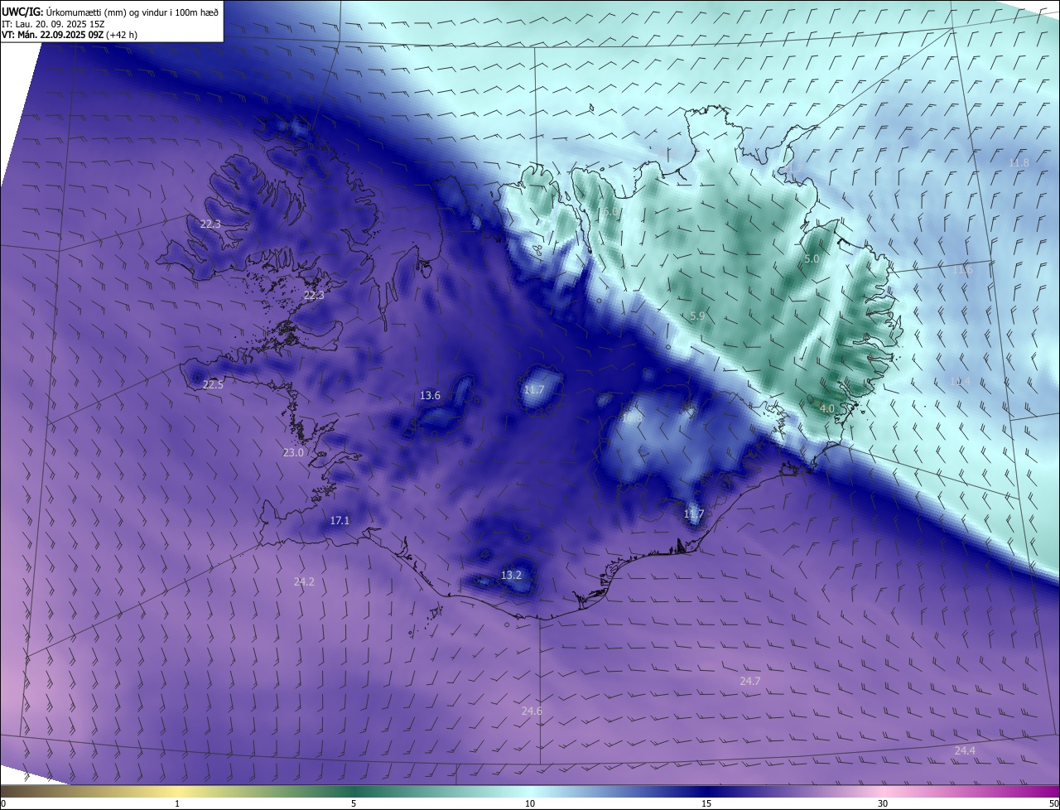Click the 13.2 value label on the map
This screenshot has width=1060, height=810.
[511, 576]
